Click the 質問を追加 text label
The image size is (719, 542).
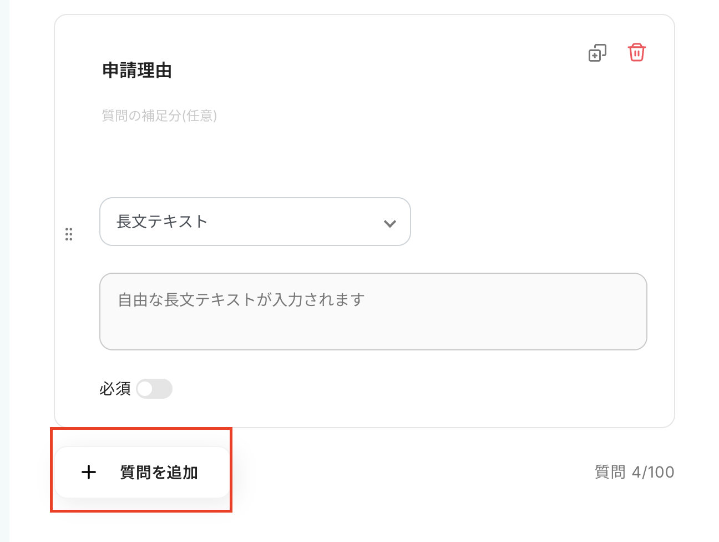tap(159, 473)
